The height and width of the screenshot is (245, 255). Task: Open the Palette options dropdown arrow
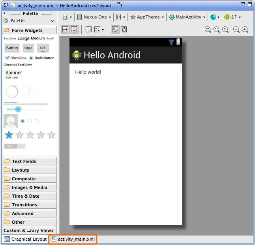point(52,21)
